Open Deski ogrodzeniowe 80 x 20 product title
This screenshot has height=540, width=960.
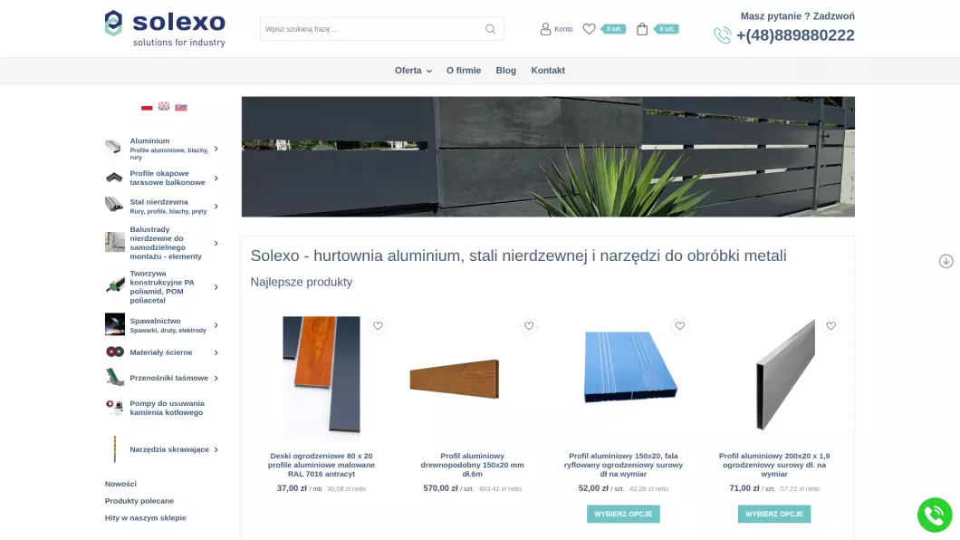pyautogui.click(x=322, y=465)
